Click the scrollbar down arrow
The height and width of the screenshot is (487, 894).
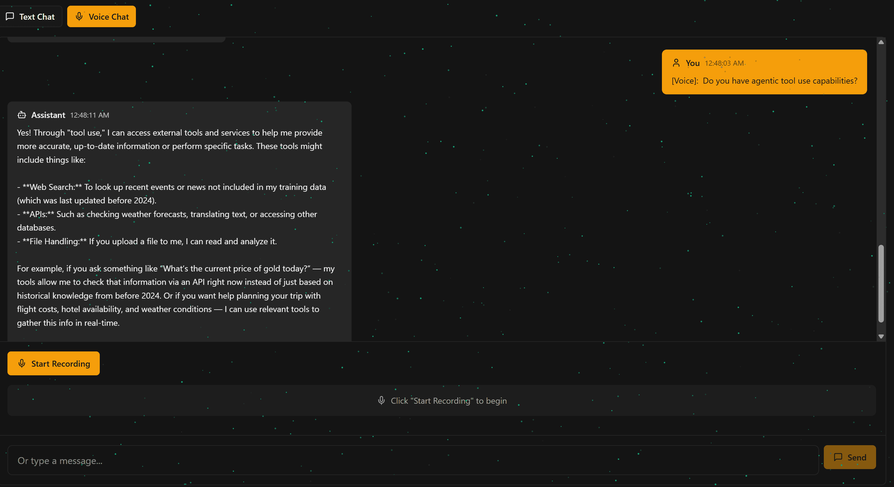[x=881, y=336]
